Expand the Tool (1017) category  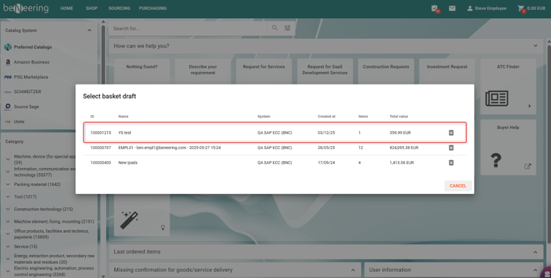tap(9, 197)
